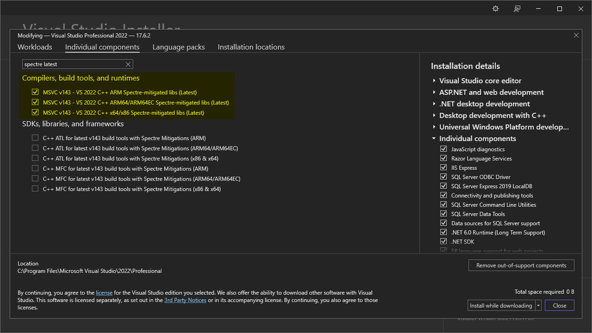Uncheck SQL Server Data Tools component
592x333 pixels.
pyautogui.click(x=444, y=214)
